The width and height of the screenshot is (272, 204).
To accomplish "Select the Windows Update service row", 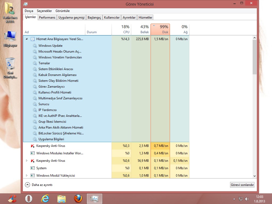I will (x=50, y=46).
